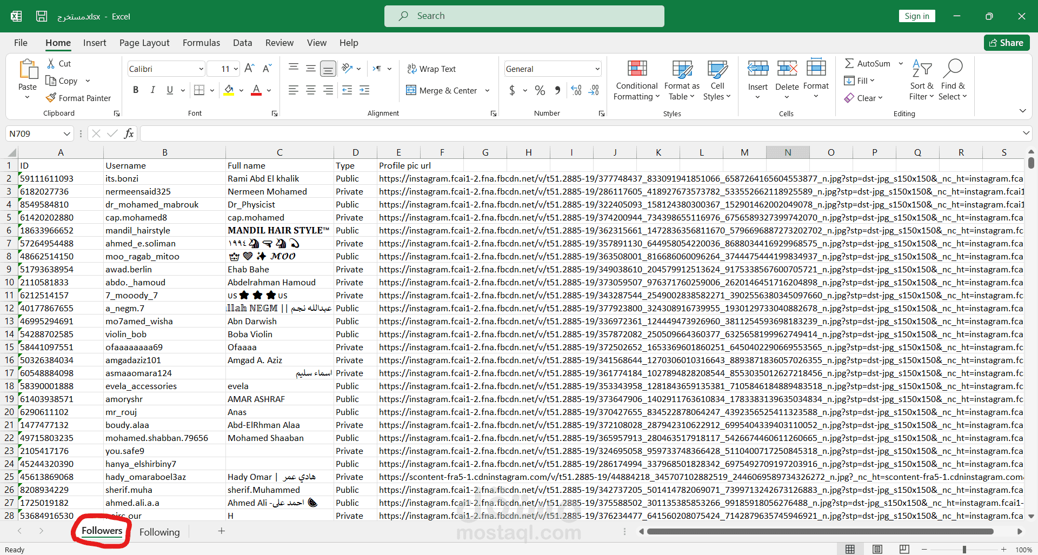Screen dimensions: 1038x555
Task: Apply the red Font Color swatch
Action: pyautogui.click(x=257, y=90)
